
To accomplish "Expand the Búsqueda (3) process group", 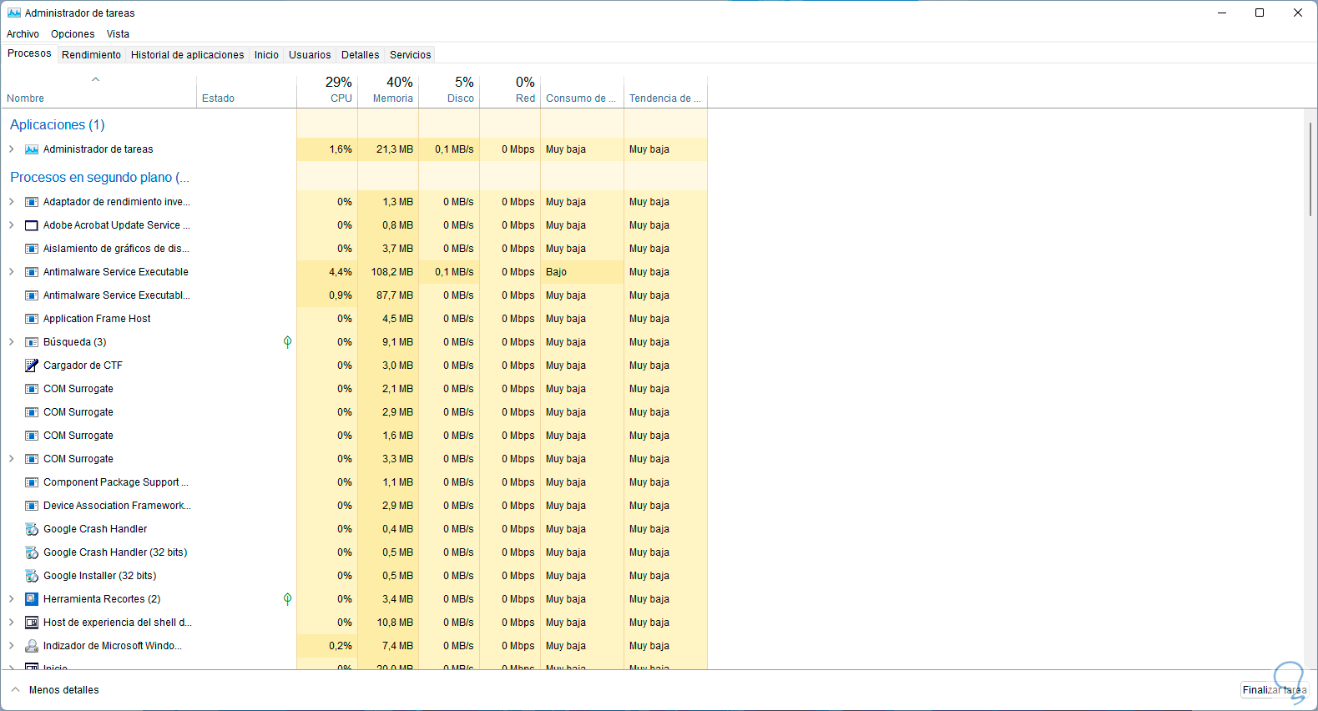I will point(12,342).
